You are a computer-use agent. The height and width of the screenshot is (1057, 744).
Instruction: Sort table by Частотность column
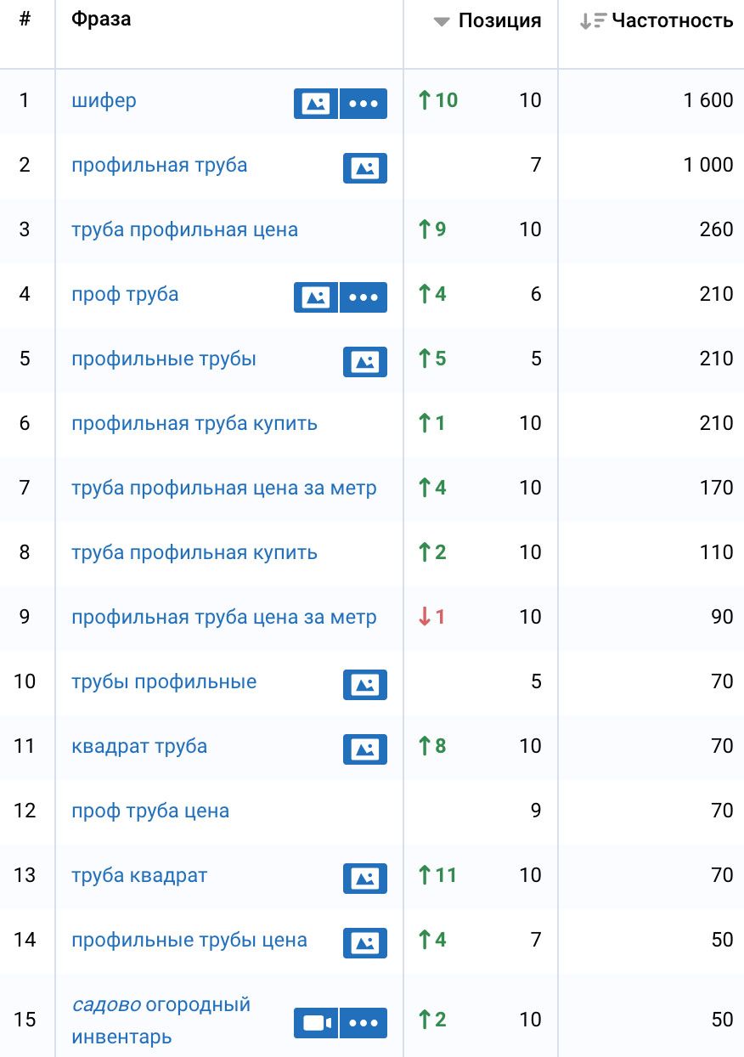[671, 21]
